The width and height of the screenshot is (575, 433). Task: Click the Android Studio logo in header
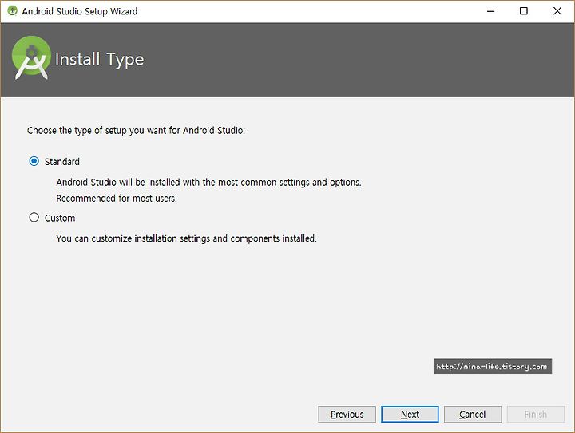[x=31, y=57]
